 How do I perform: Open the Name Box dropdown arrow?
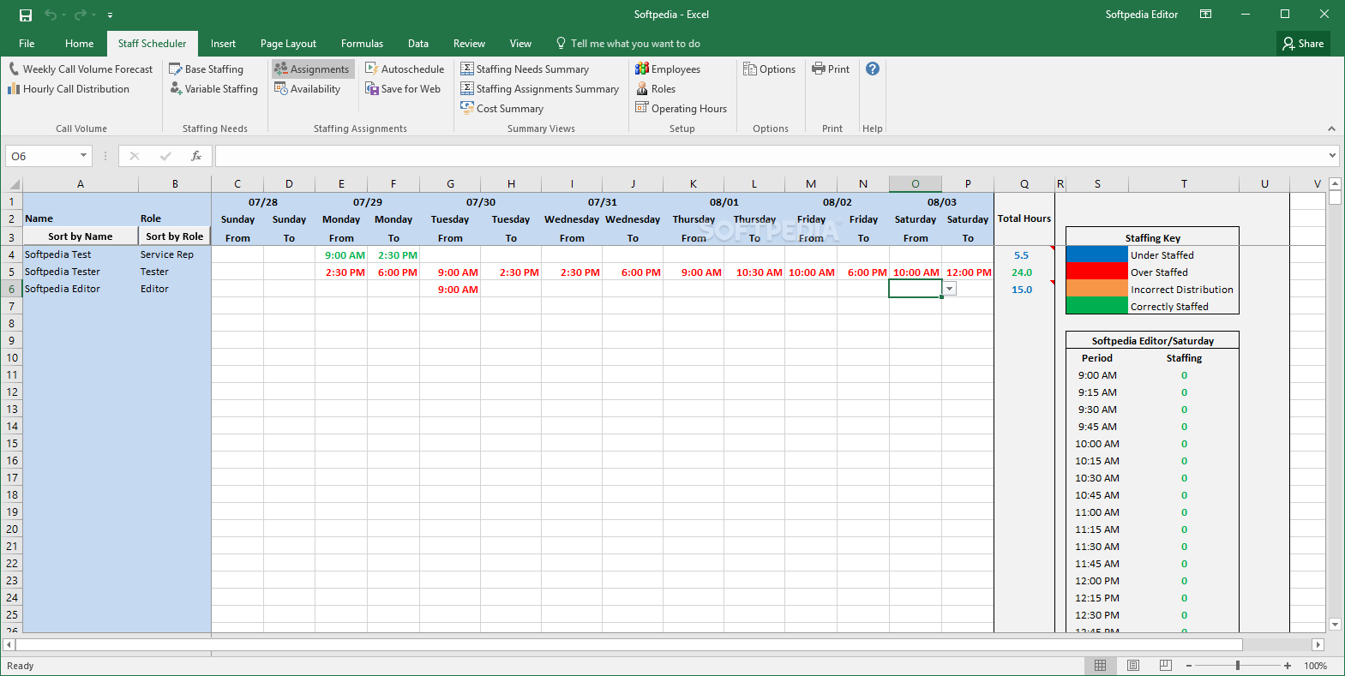coord(83,156)
